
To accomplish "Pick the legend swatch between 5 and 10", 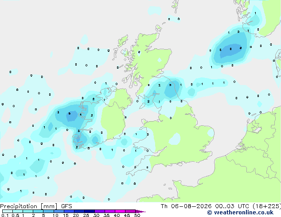I will click(x=49, y=211).
